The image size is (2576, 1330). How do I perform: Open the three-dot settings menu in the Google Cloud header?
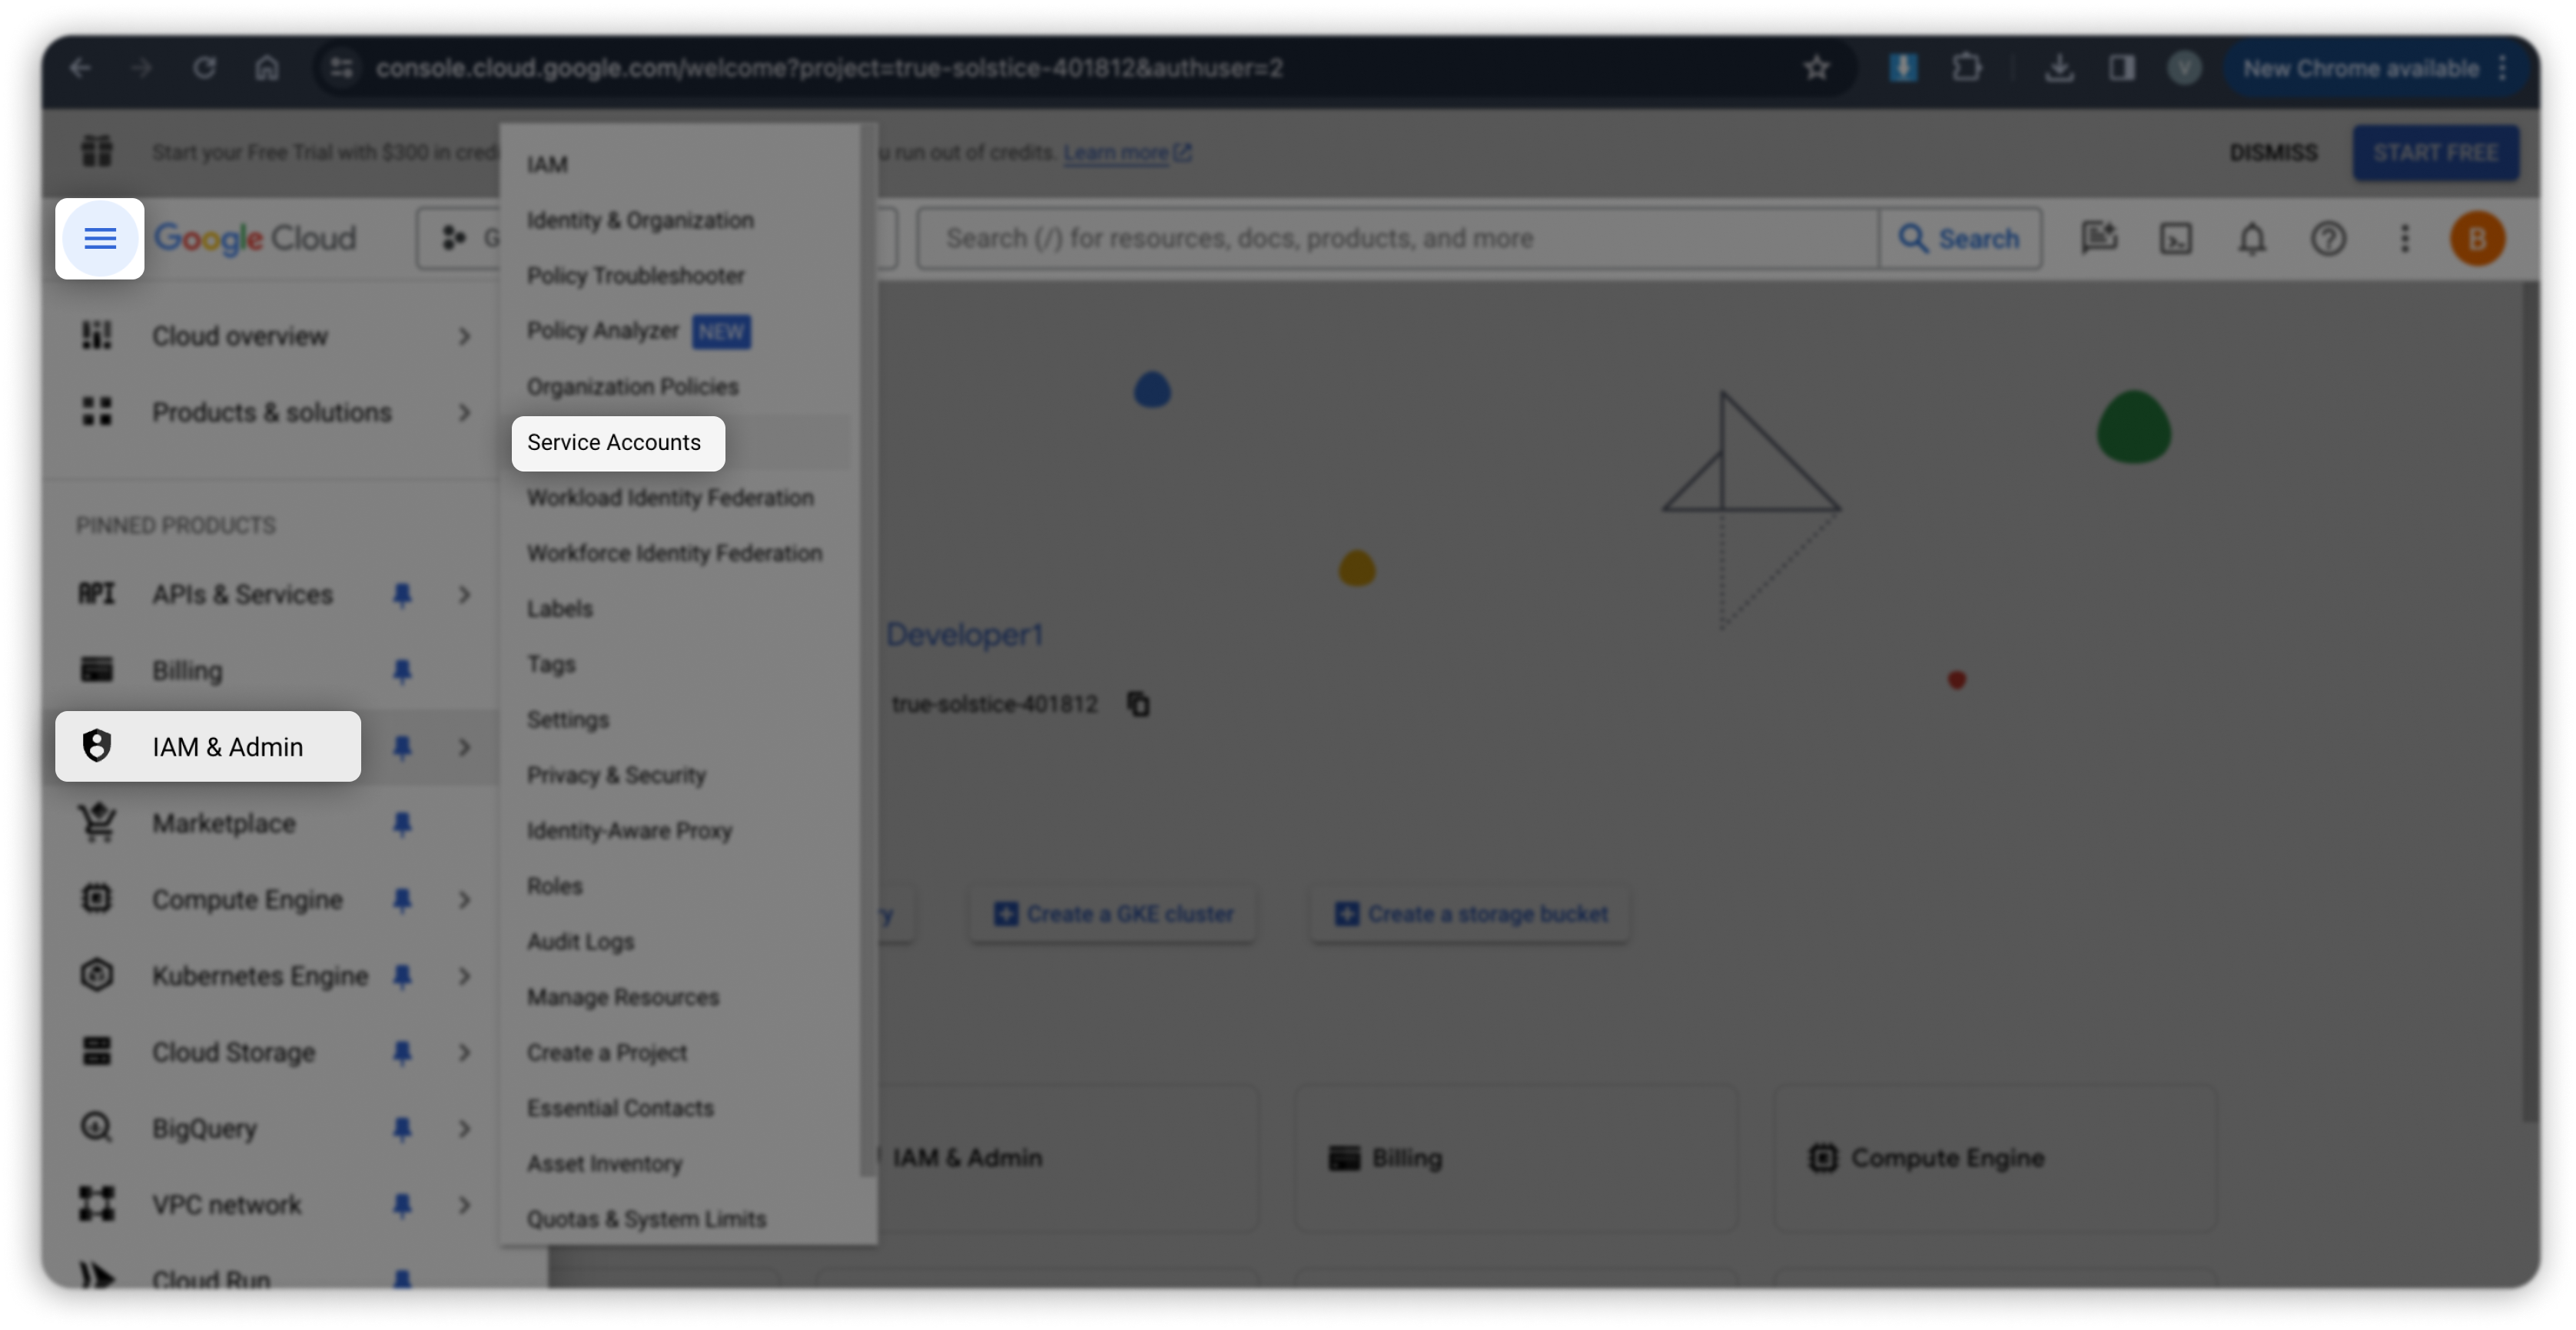(x=2404, y=238)
